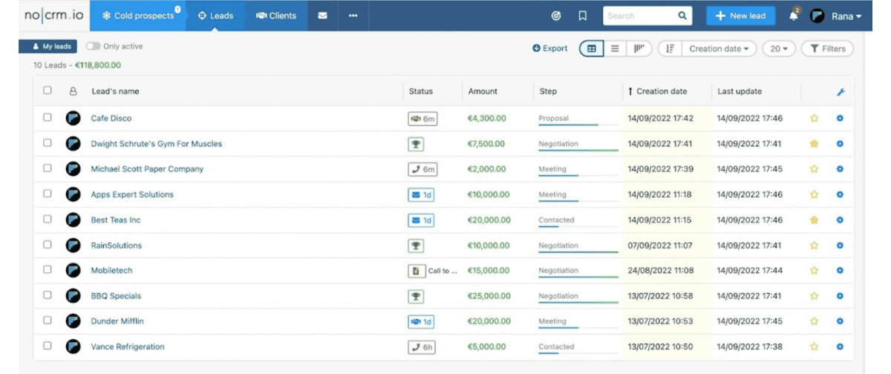Image resolution: width=891 pixels, height=374 pixels.
Task: Open the target goals icon in top bar
Action: tap(556, 16)
